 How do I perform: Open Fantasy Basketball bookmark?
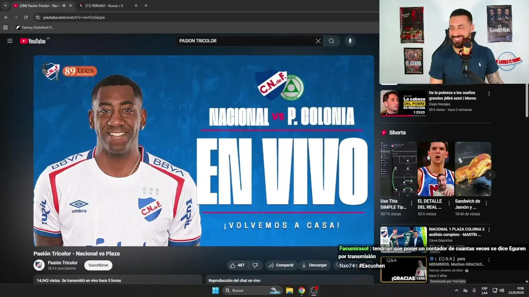[x=35, y=28]
